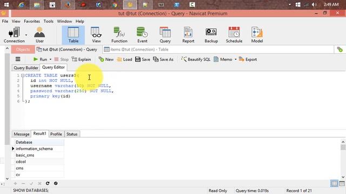Viewport: 346px width, 194px height.
Task: Open the Profile tab
Action: (56, 134)
